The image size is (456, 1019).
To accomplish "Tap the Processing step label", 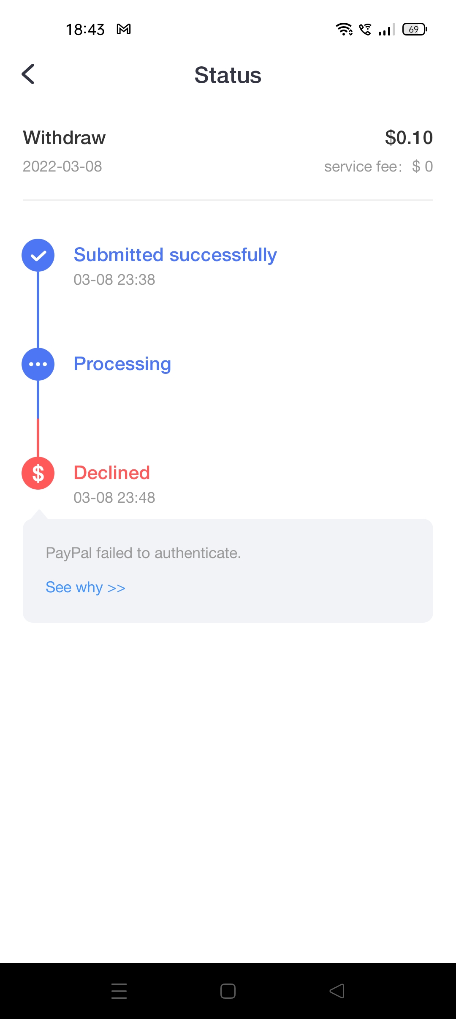I will click(122, 364).
